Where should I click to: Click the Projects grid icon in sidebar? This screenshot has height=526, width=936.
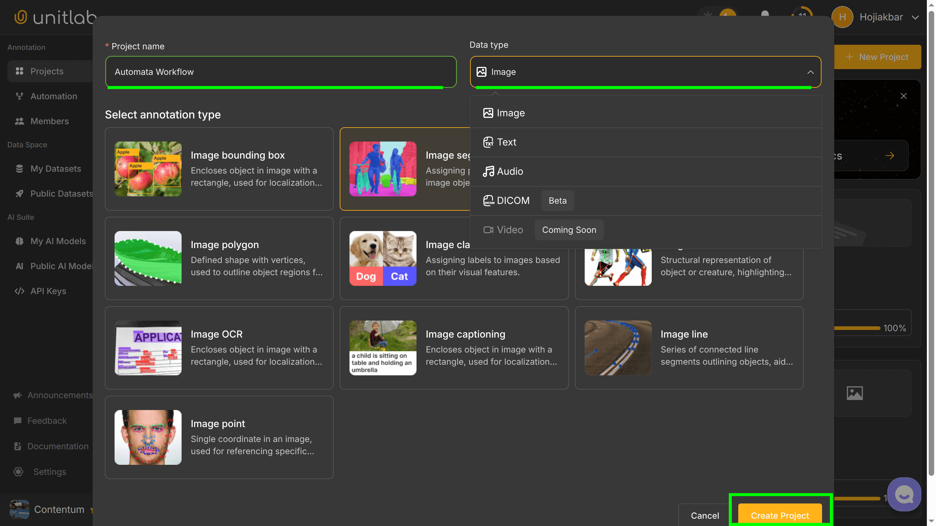pyautogui.click(x=19, y=71)
